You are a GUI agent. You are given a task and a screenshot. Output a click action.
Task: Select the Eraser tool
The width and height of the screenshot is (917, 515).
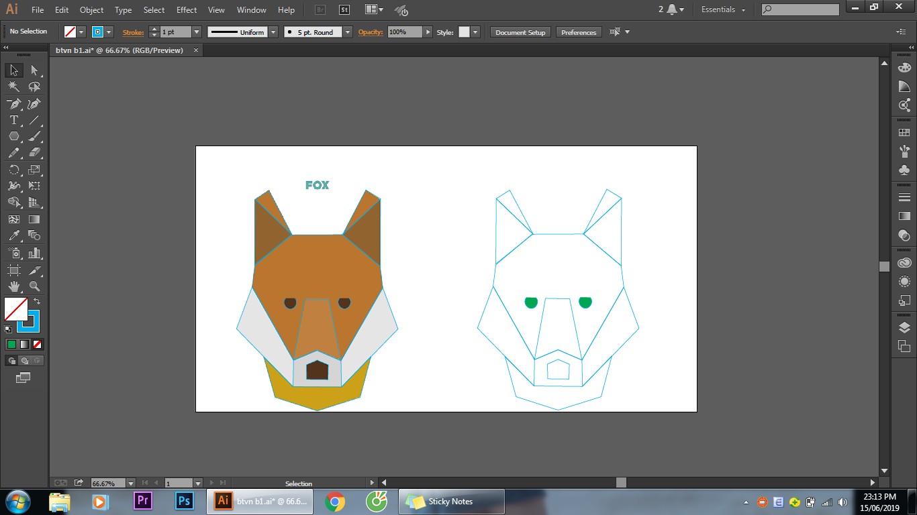[x=35, y=153]
